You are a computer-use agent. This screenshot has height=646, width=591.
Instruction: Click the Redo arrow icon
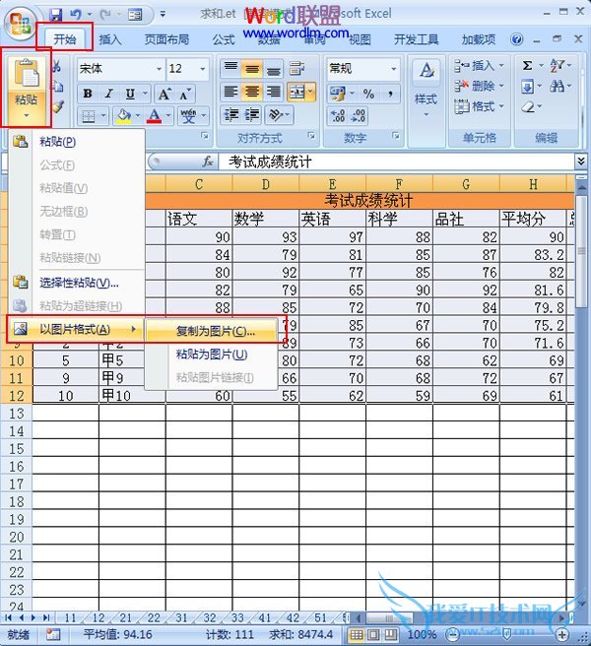click(105, 15)
